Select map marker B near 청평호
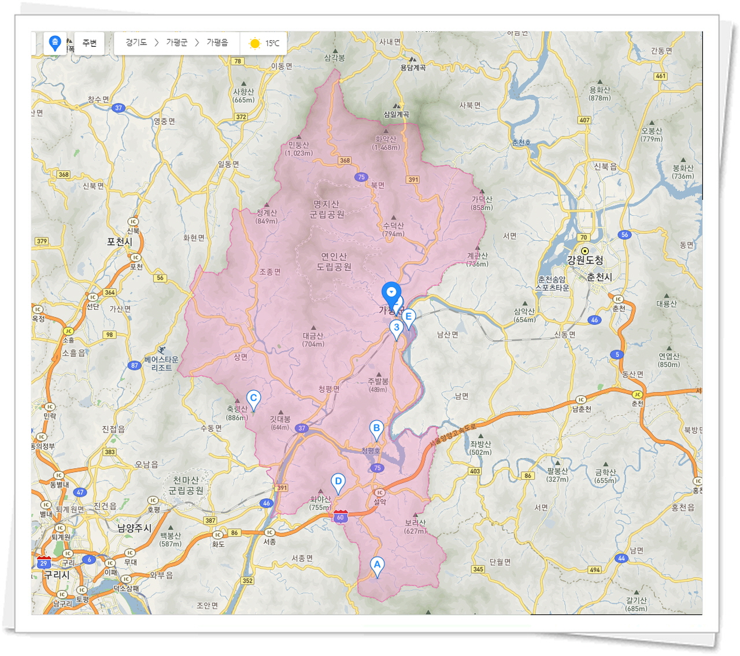The image size is (740, 656). (x=376, y=431)
